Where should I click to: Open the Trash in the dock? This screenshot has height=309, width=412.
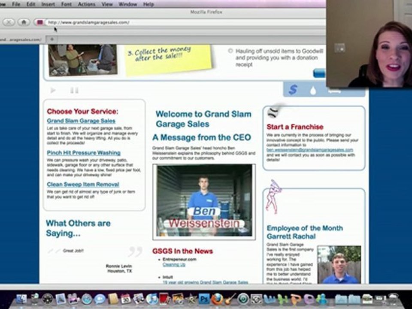[x=394, y=299]
